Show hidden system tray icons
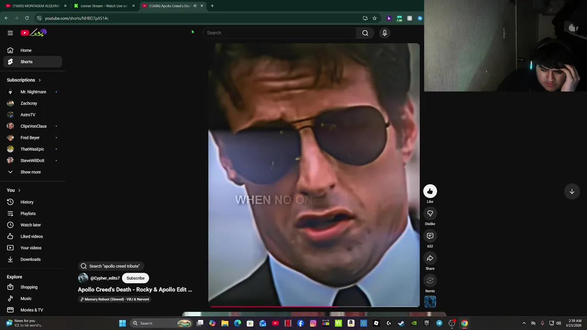 pyautogui.click(x=524, y=323)
